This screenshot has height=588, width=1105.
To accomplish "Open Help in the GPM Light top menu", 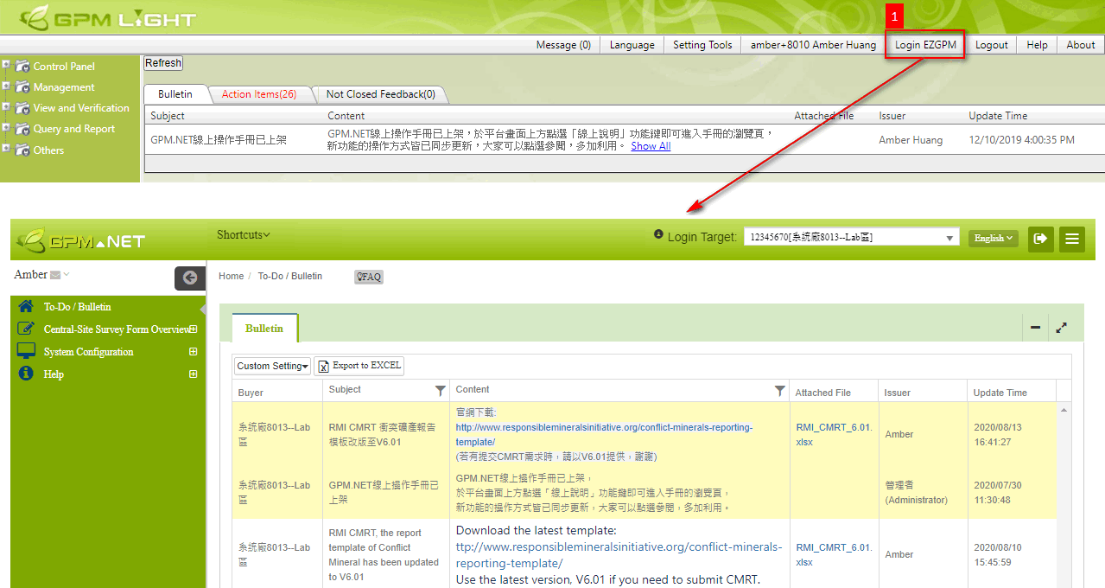I will pyautogui.click(x=1038, y=45).
